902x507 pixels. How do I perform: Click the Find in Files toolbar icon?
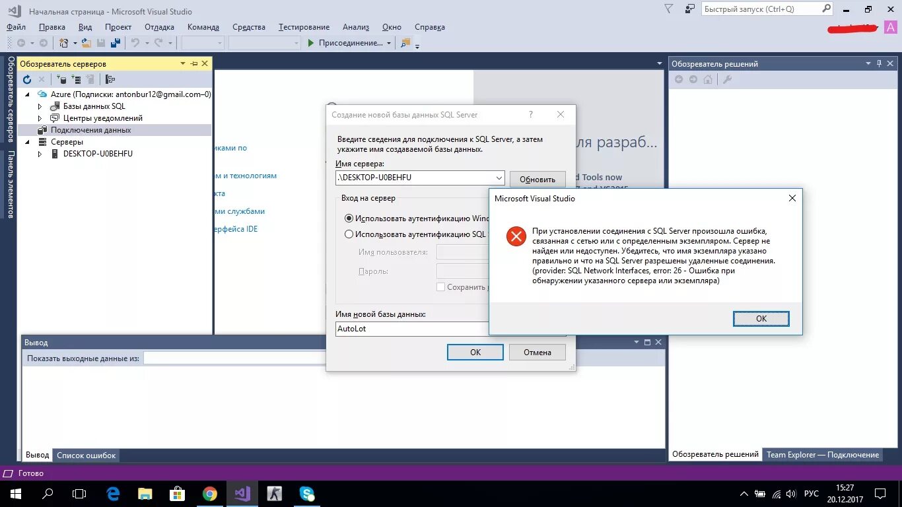point(405,43)
